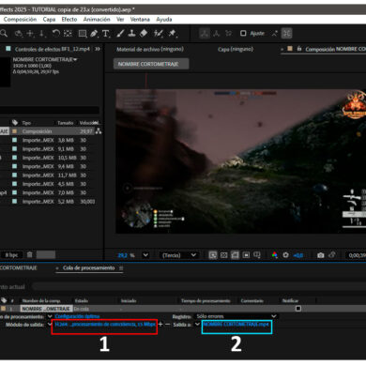Open Cola de procesamiento panel menu
Viewport: 366px width, 366px height.
click(121, 267)
